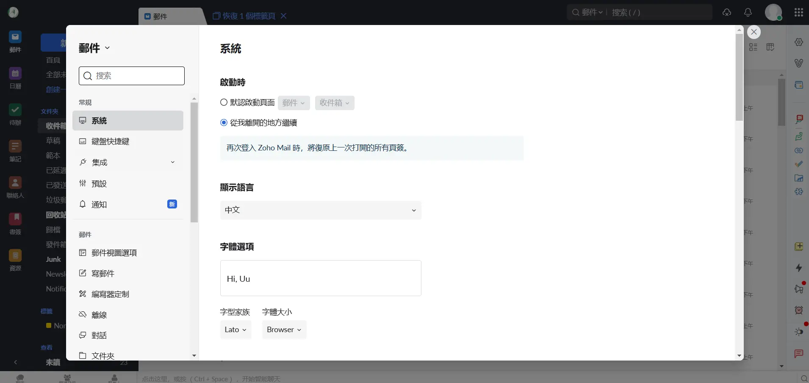Open 通知 settings menu item
809x383 pixels.
point(99,205)
